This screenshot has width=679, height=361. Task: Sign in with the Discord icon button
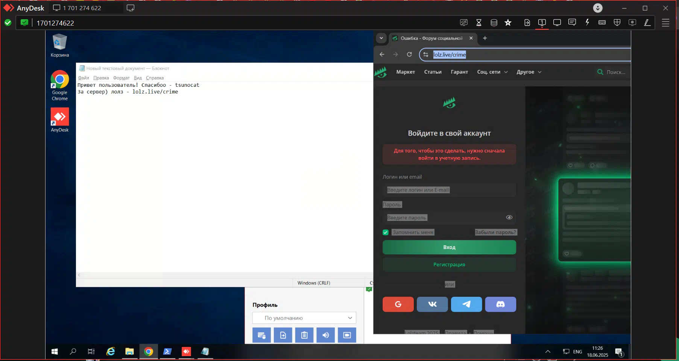coord(500,304)
